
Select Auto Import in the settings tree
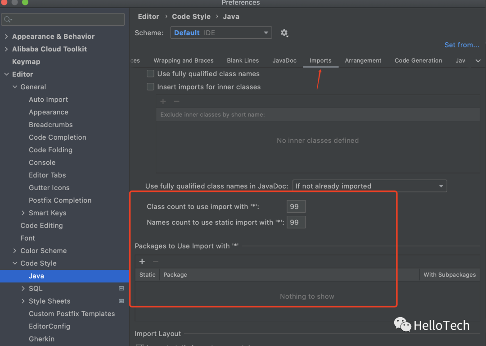tap(49, 100)
